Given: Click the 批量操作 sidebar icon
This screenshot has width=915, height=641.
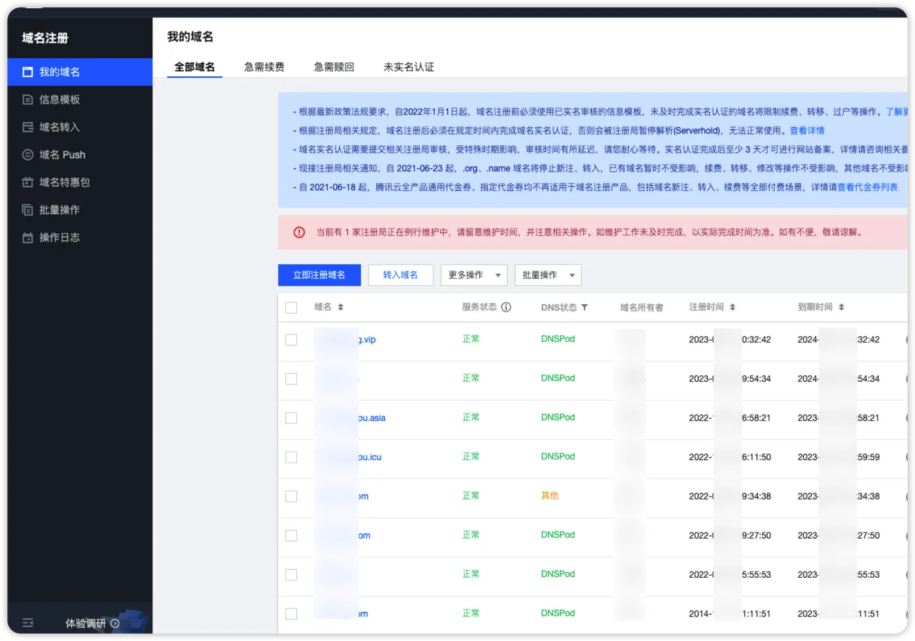Looking at the screenshot, I should point(28,210).
